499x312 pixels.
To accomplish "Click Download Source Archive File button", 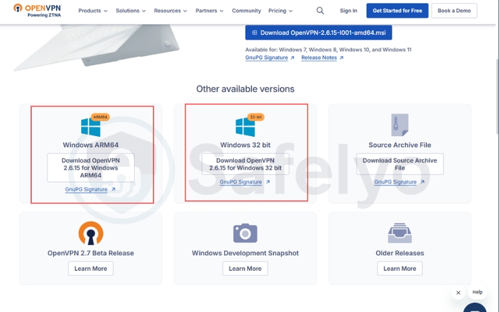I will (400, 164).
